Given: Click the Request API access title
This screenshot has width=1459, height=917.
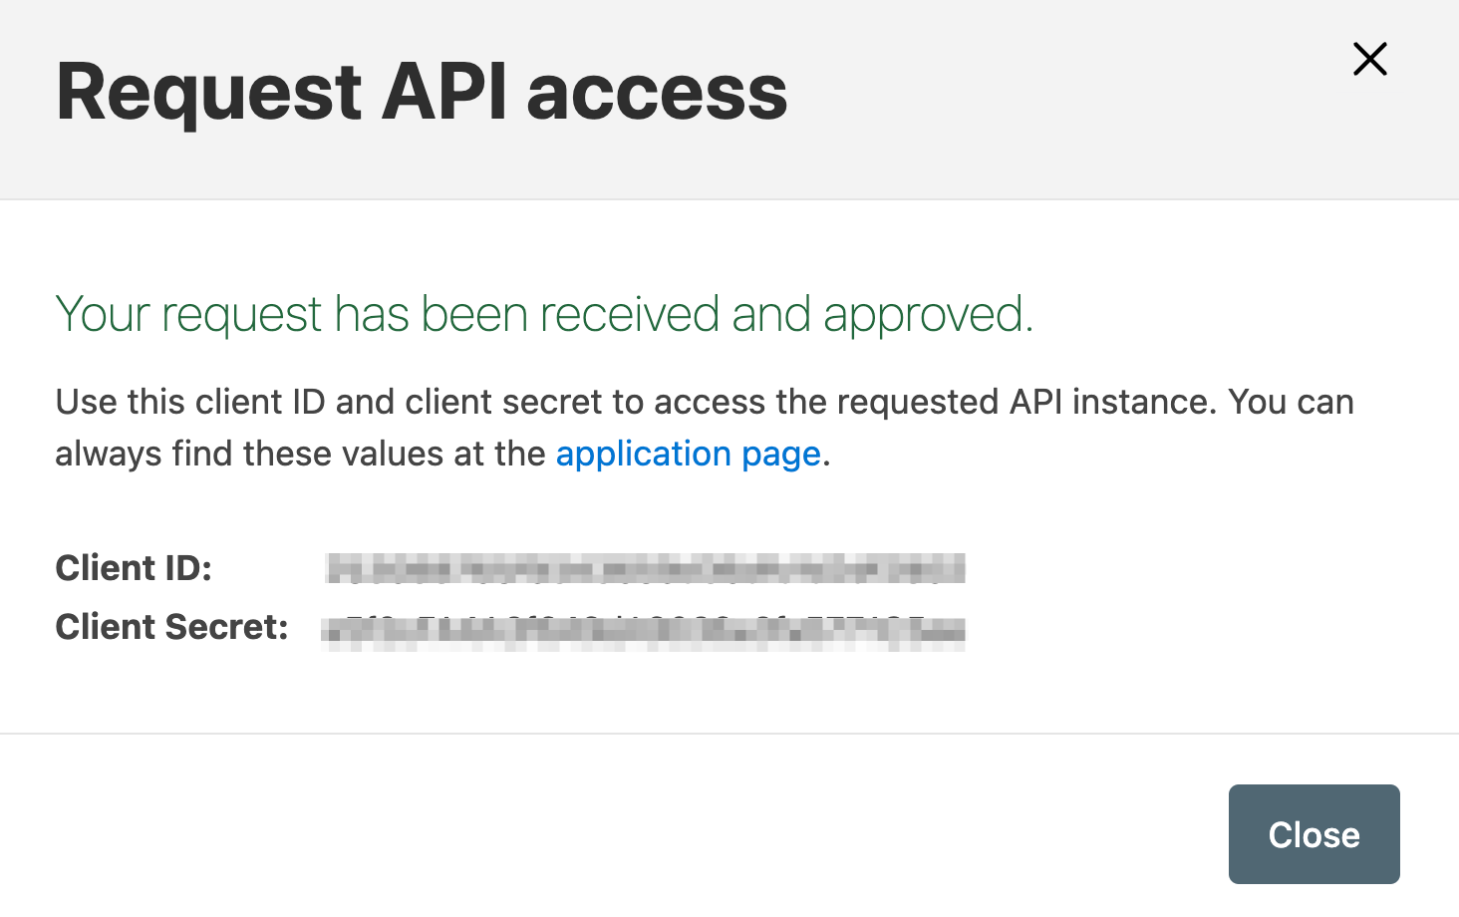Looking at the screenshot, I should point(422,92).
